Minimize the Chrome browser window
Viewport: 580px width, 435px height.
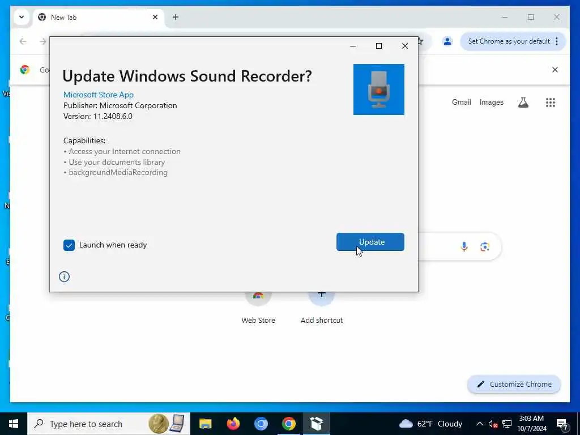[505, 17]
